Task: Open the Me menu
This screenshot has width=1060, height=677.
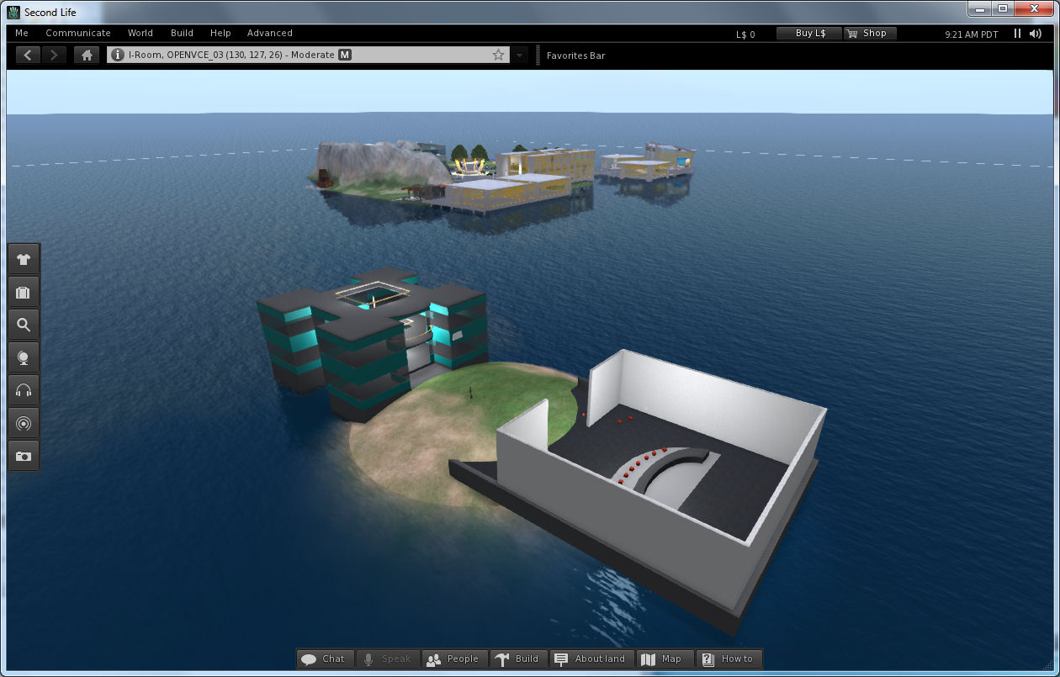Action: pos(22,33)
